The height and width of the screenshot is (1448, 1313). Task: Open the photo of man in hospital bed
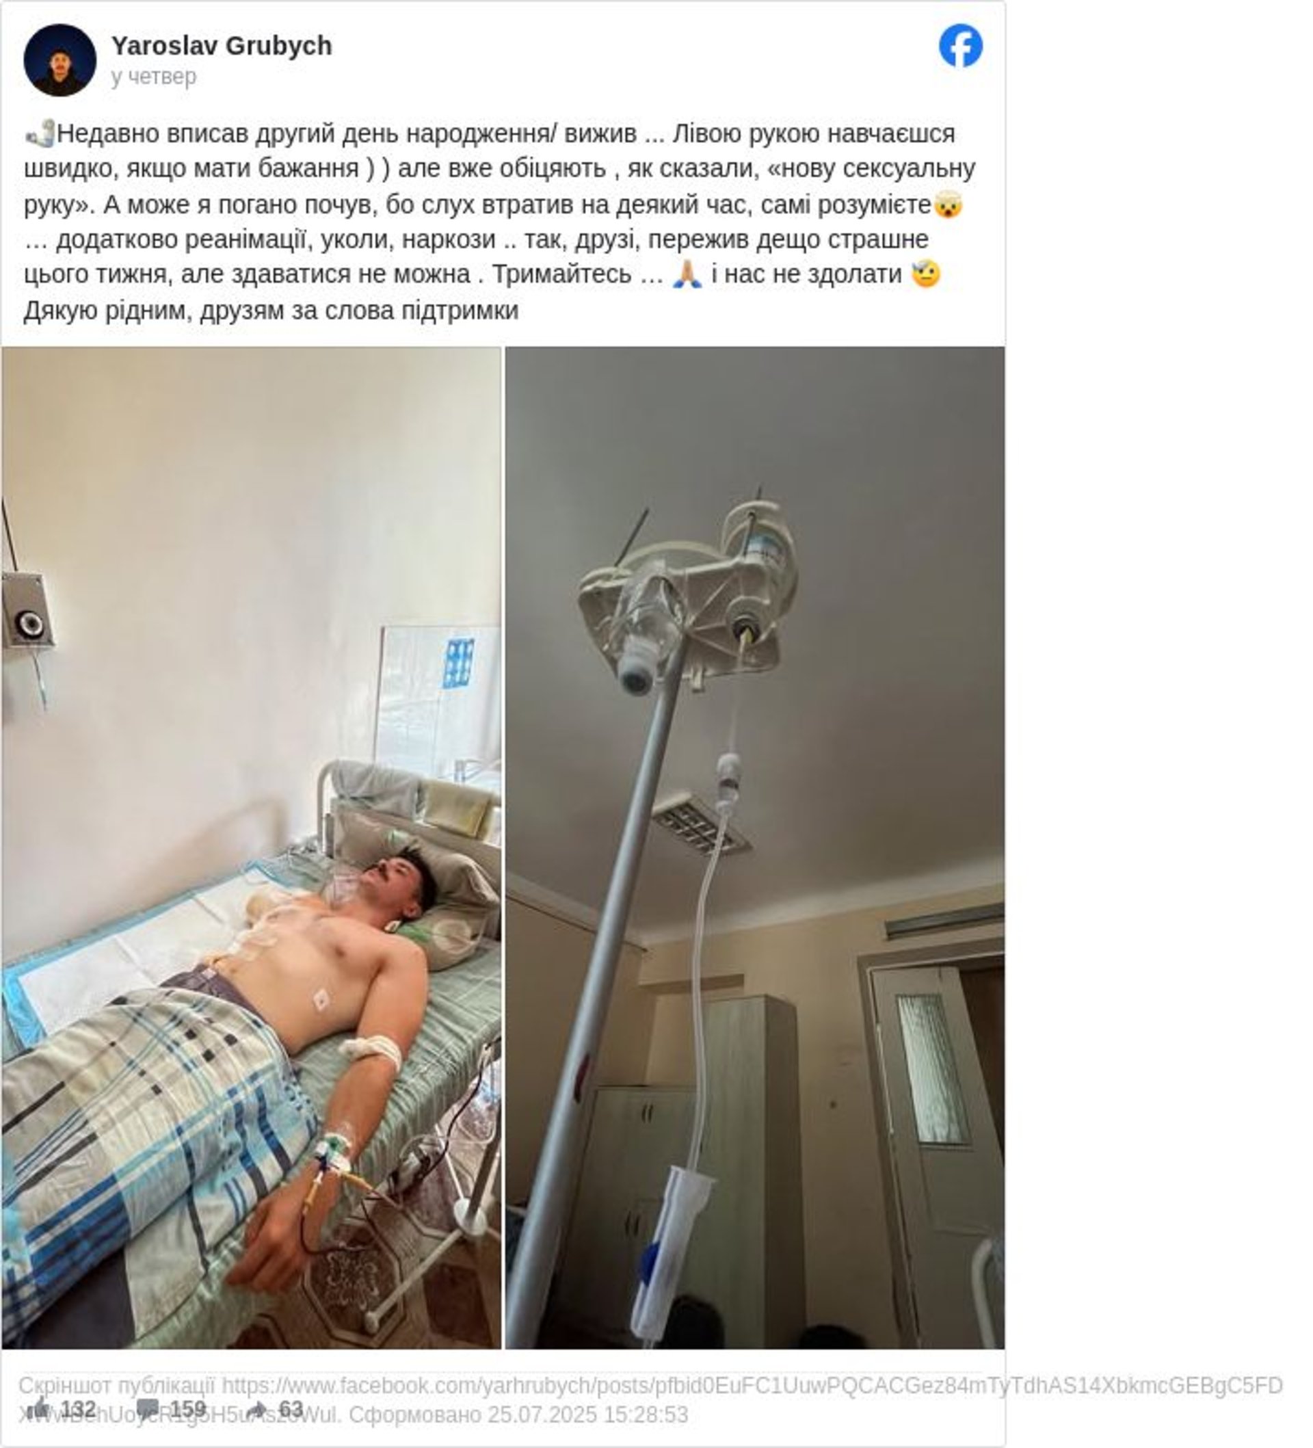tap(251, 847)
